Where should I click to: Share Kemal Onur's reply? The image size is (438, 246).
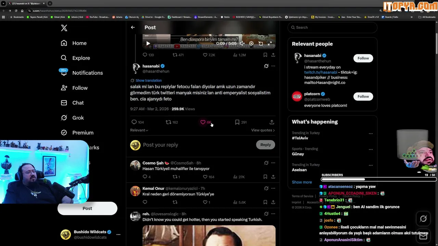273,202
